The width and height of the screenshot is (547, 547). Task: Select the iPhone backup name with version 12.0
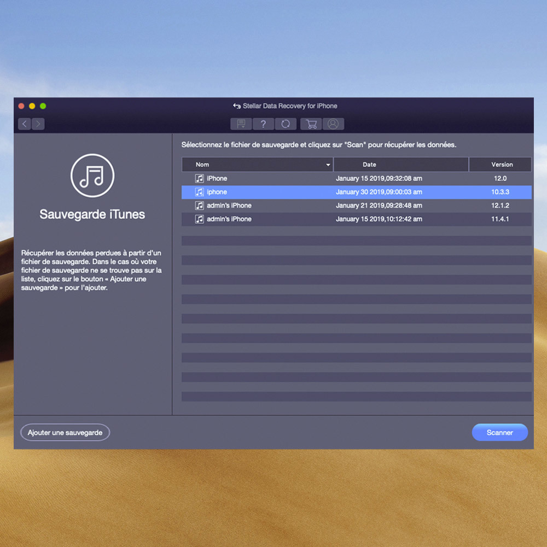(x=217, y=179)
